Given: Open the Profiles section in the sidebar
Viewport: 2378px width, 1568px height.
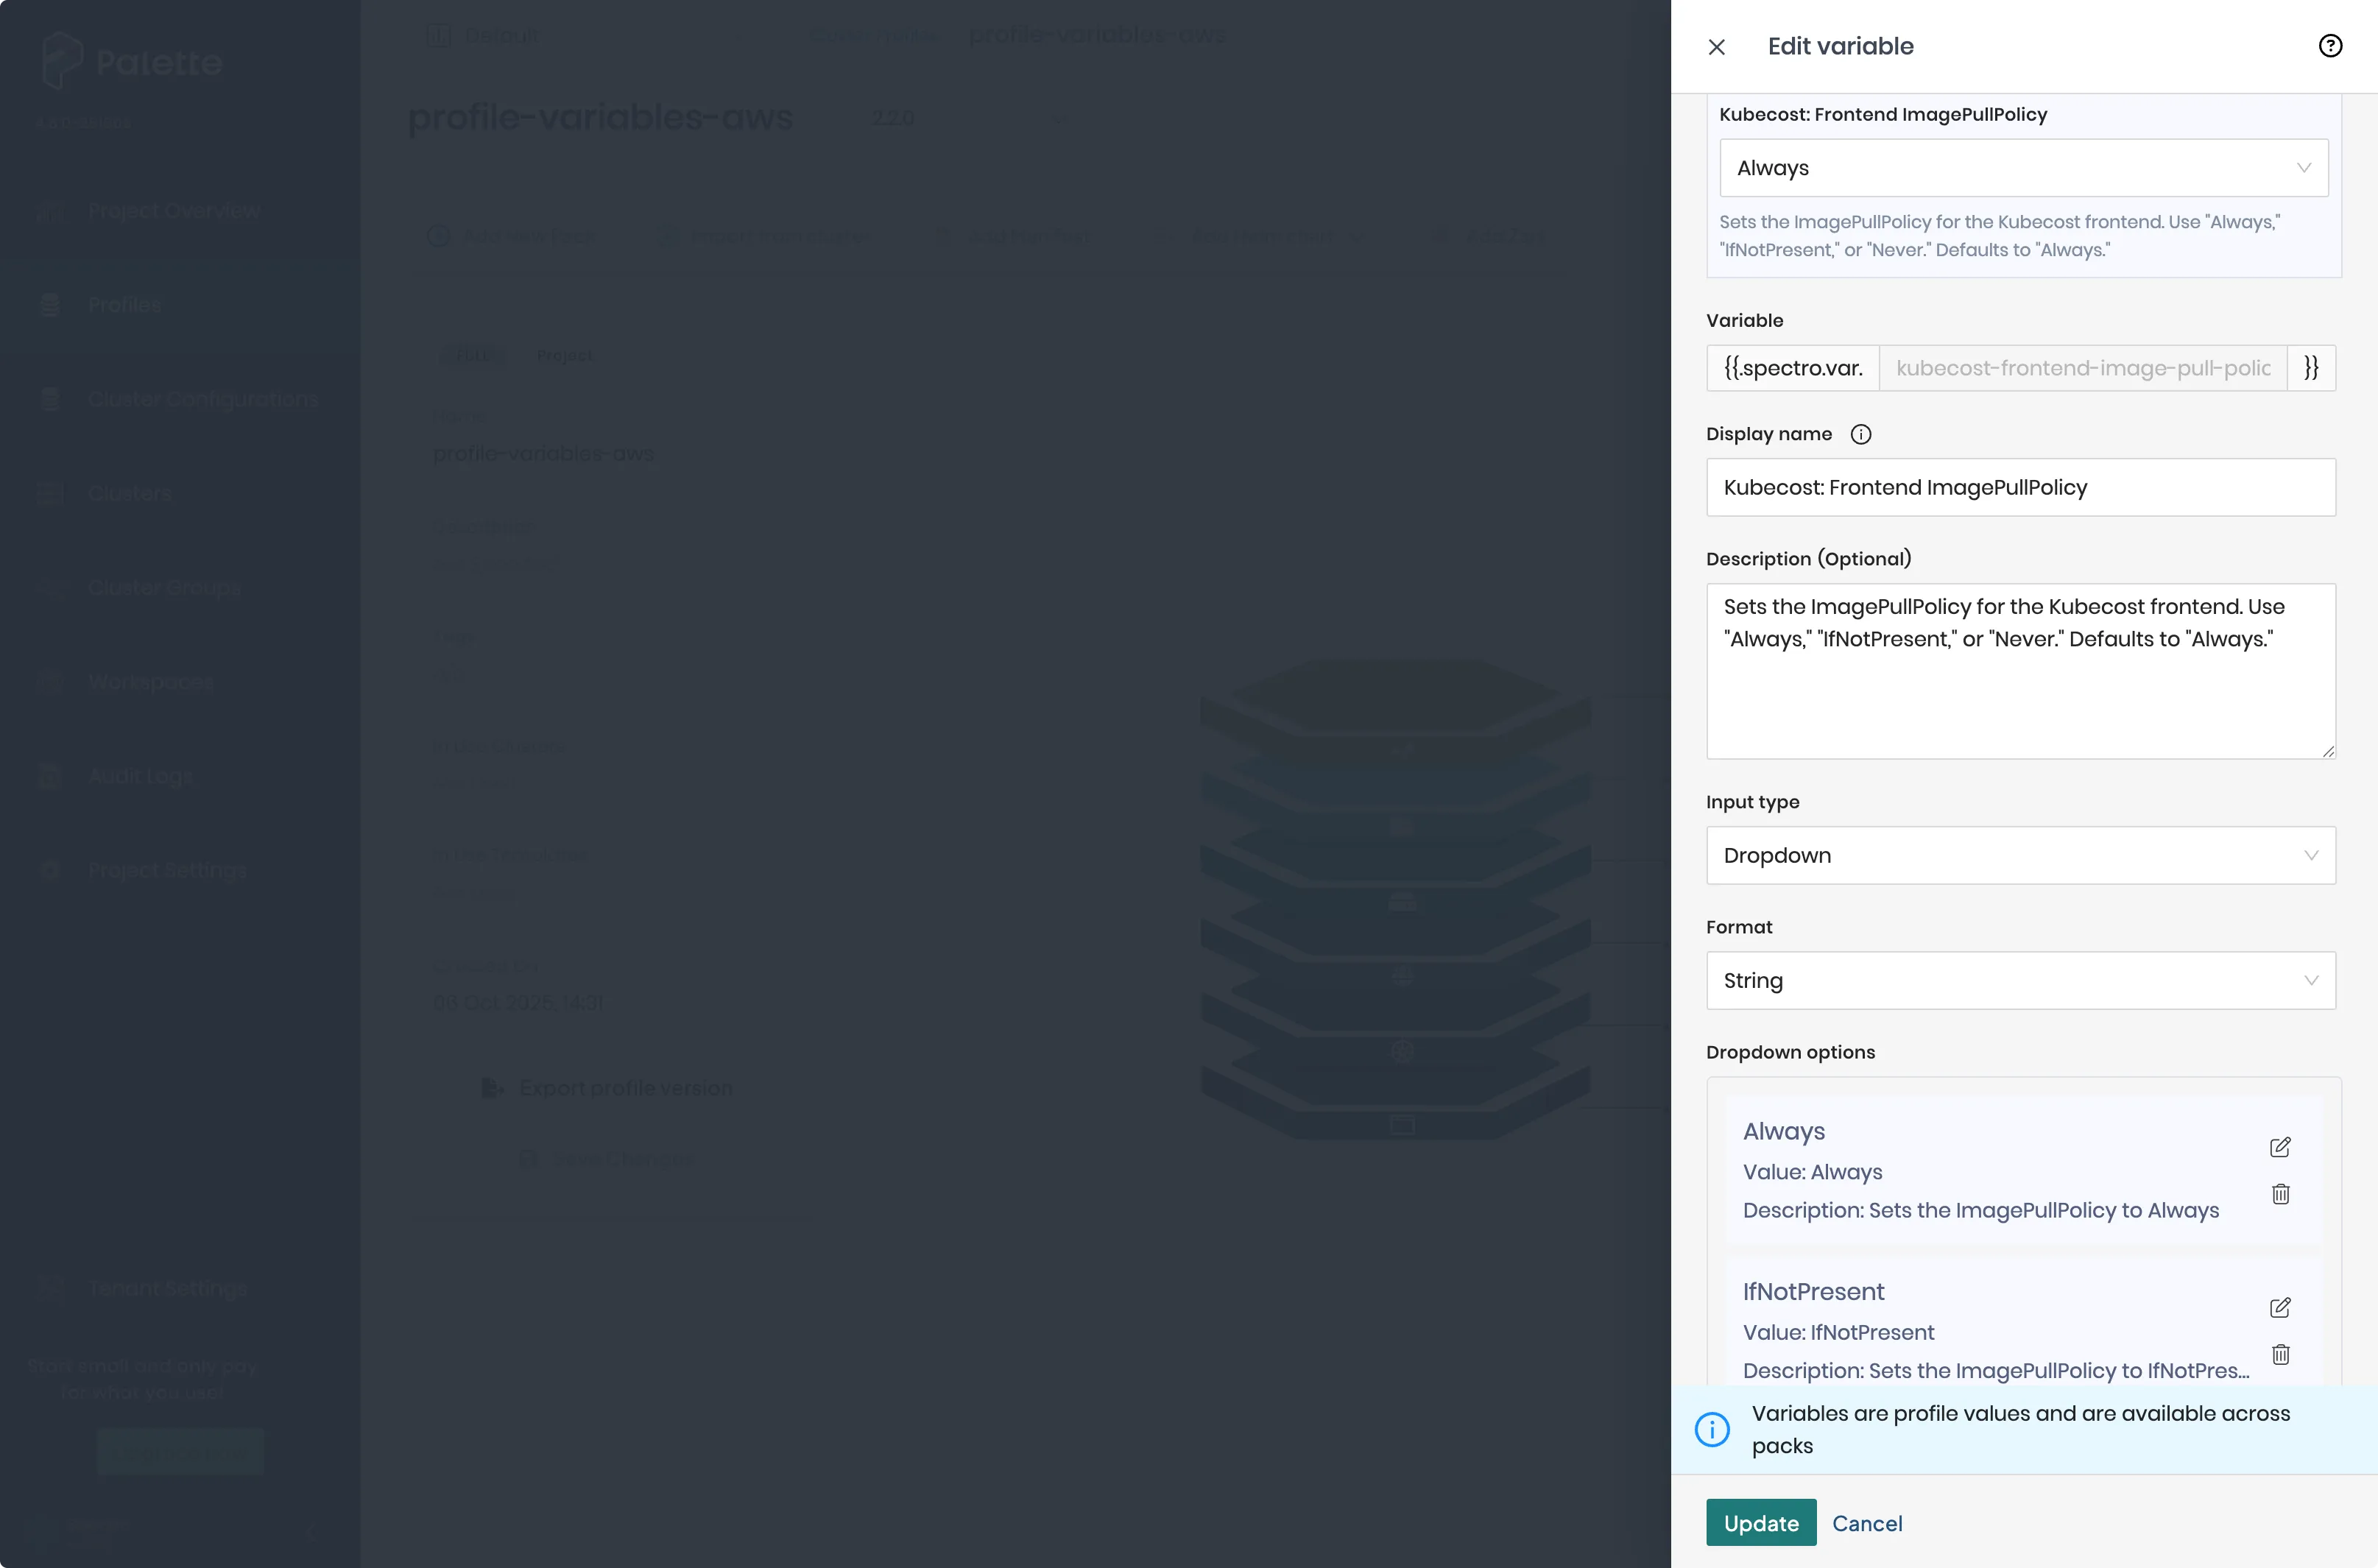Looking at the screenshot, I should click(x=124, y=304).
